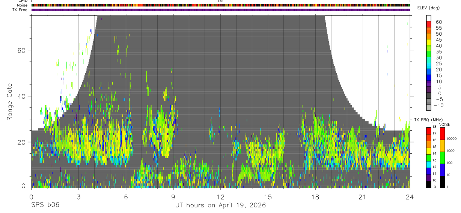This screenshot has width=461, height=213.
Task: Click the "100" value in NOISE legend
Action: tap(449, 163)
